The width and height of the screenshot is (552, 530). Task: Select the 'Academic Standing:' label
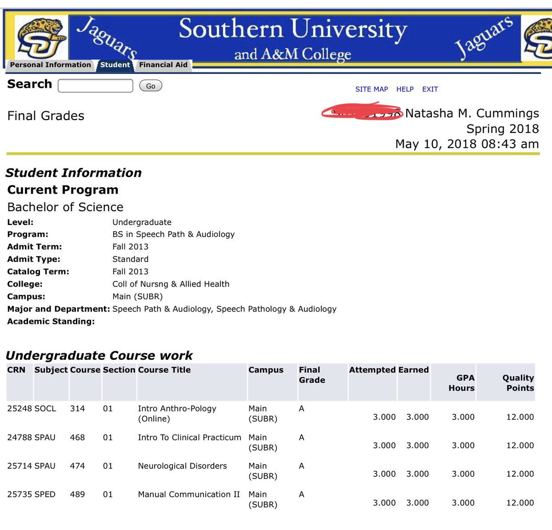(x=51, y=322)
